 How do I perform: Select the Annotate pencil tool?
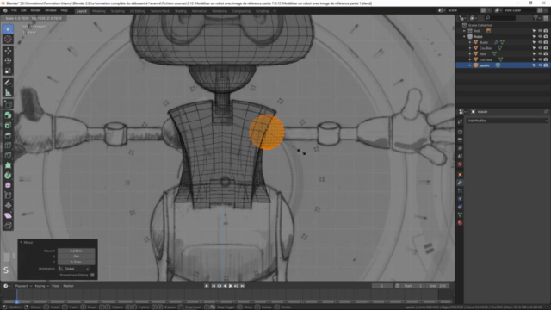[x=8, y=83]
